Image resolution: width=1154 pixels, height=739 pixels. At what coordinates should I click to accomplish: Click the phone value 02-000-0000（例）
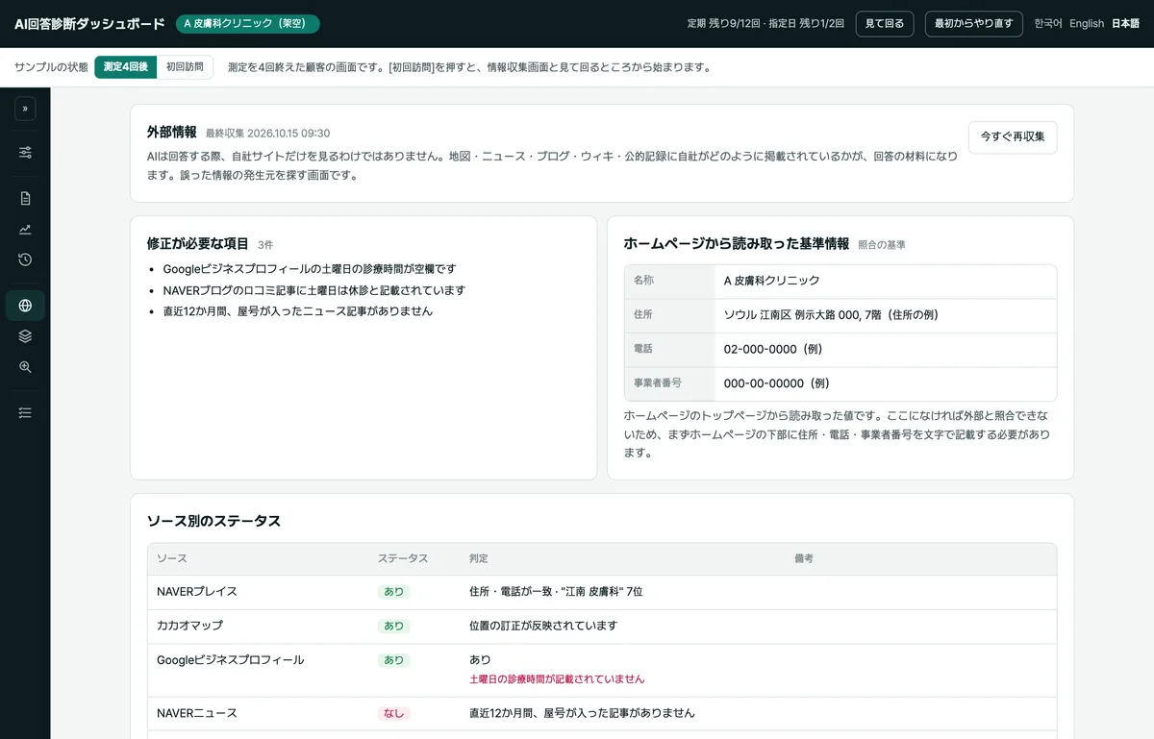[x=773, y=349]
